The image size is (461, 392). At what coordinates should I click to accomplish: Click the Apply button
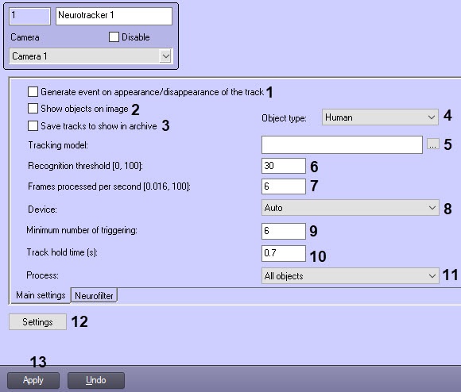pos(33,380)
